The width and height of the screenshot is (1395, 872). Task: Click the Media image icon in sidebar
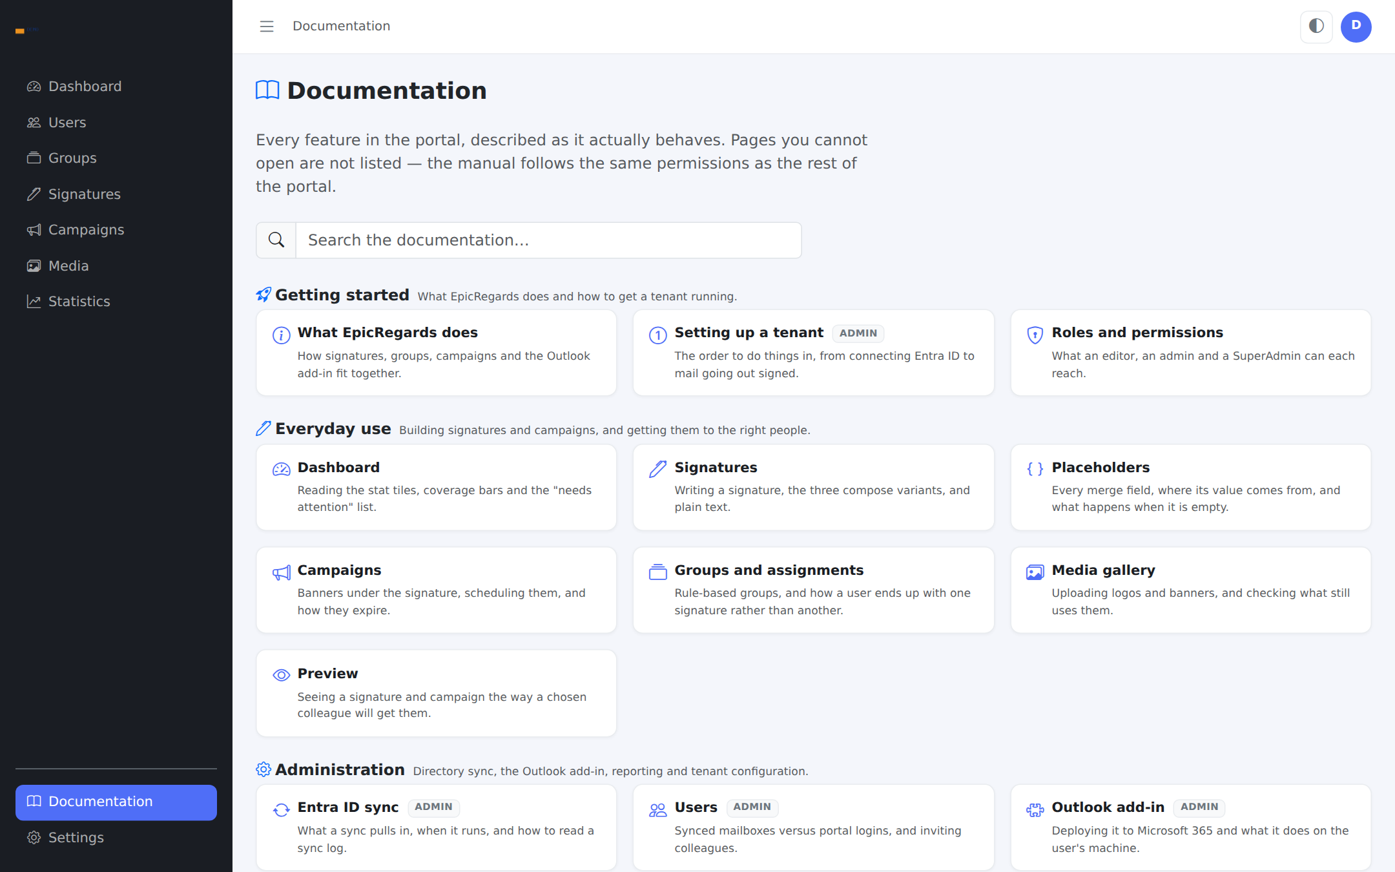[x=34, y=266]
